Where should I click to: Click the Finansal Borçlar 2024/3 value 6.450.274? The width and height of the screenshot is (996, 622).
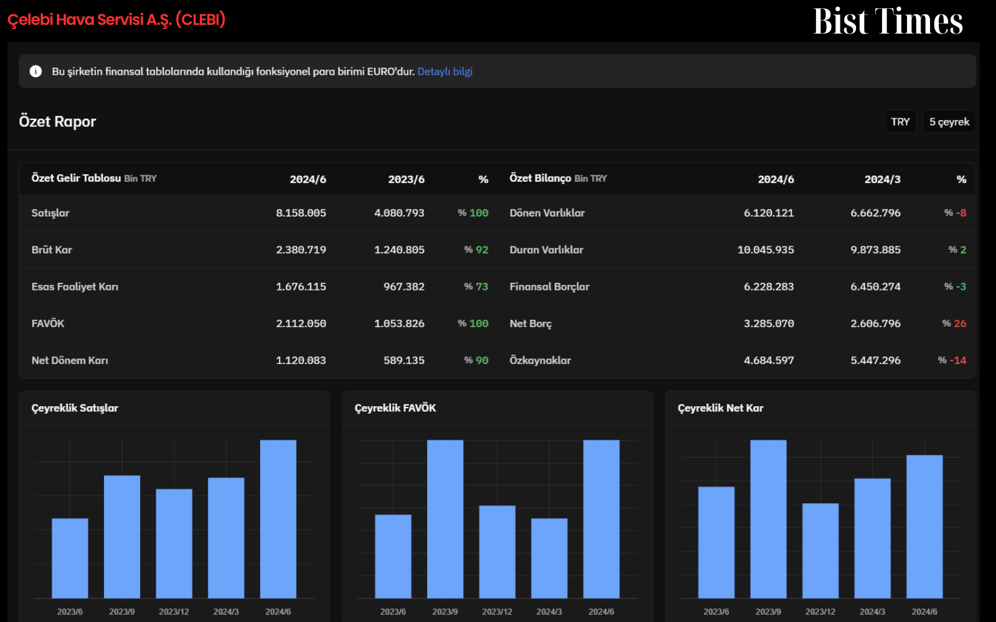(875, 287)
